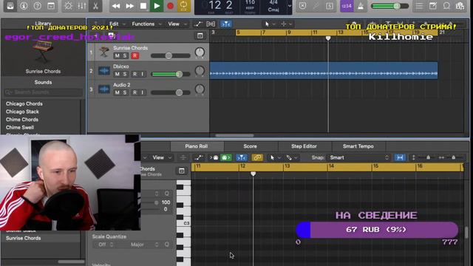Toggle the Metronome click button
Image resolution: width=473 pixels, height=266 pixels.
[x=361, y=6]
